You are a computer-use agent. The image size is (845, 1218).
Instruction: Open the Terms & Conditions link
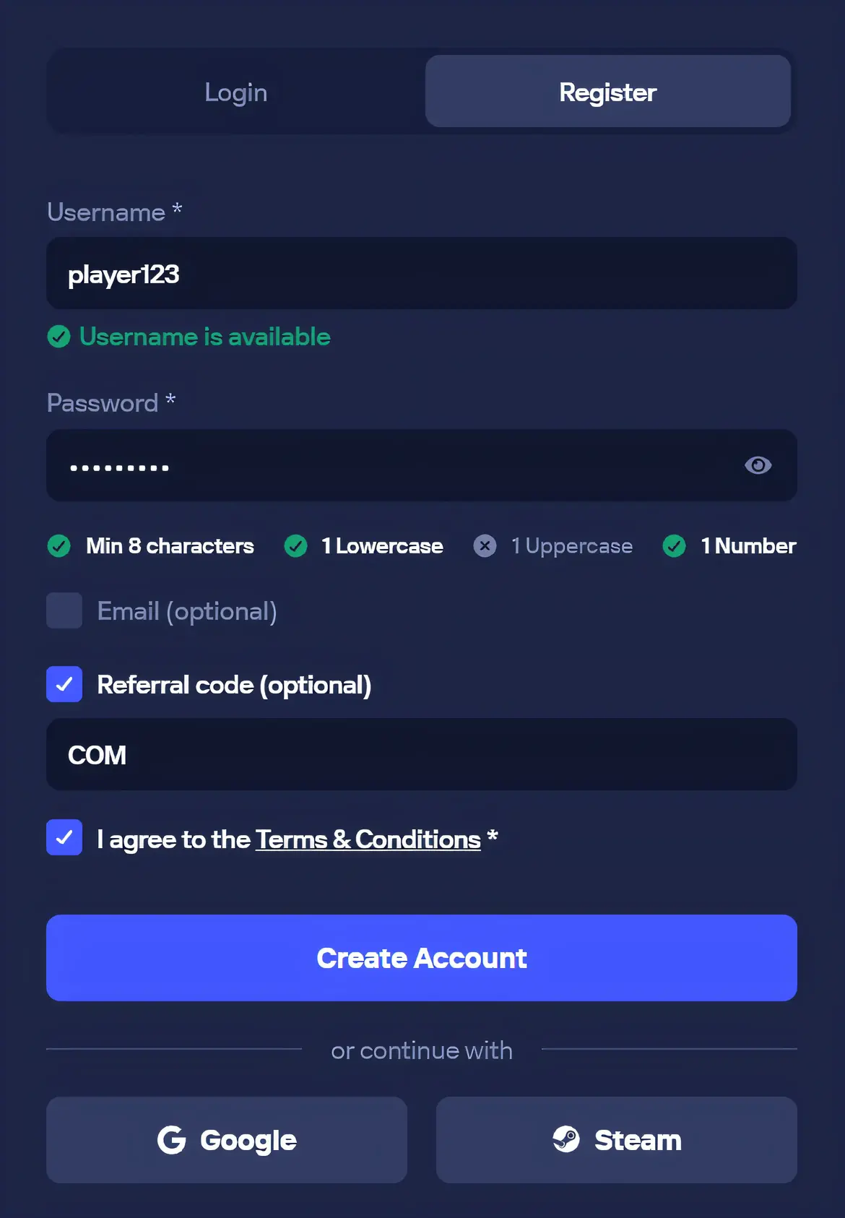click(368, 839)
